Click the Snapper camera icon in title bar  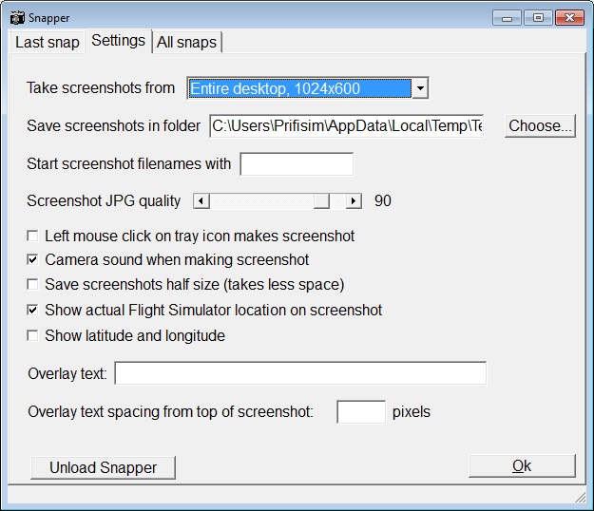pos(16,17)
